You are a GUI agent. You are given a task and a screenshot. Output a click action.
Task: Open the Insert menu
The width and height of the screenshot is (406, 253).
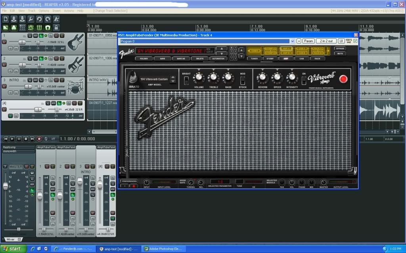pyautogui.click(x=56, y=11)
